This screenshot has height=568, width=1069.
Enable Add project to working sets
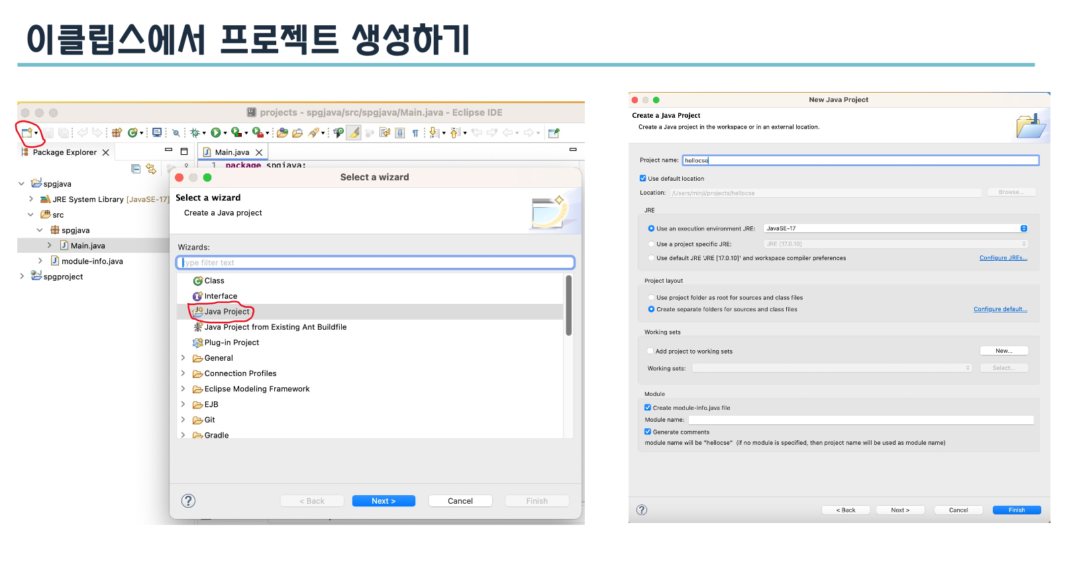650,352
